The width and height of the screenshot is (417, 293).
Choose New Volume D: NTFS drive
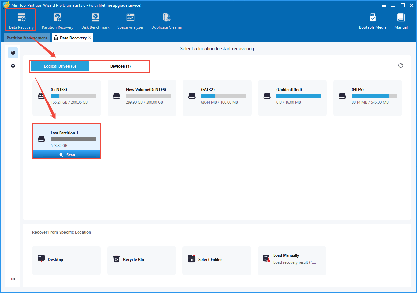(142, 98)
